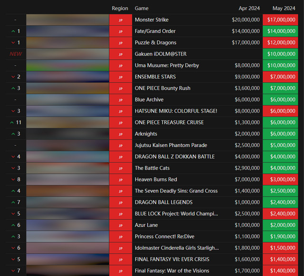304x276 pixels.
Task: Click the up rank arrow for Fate/Grand Order
Action: (x=13, y=31)
